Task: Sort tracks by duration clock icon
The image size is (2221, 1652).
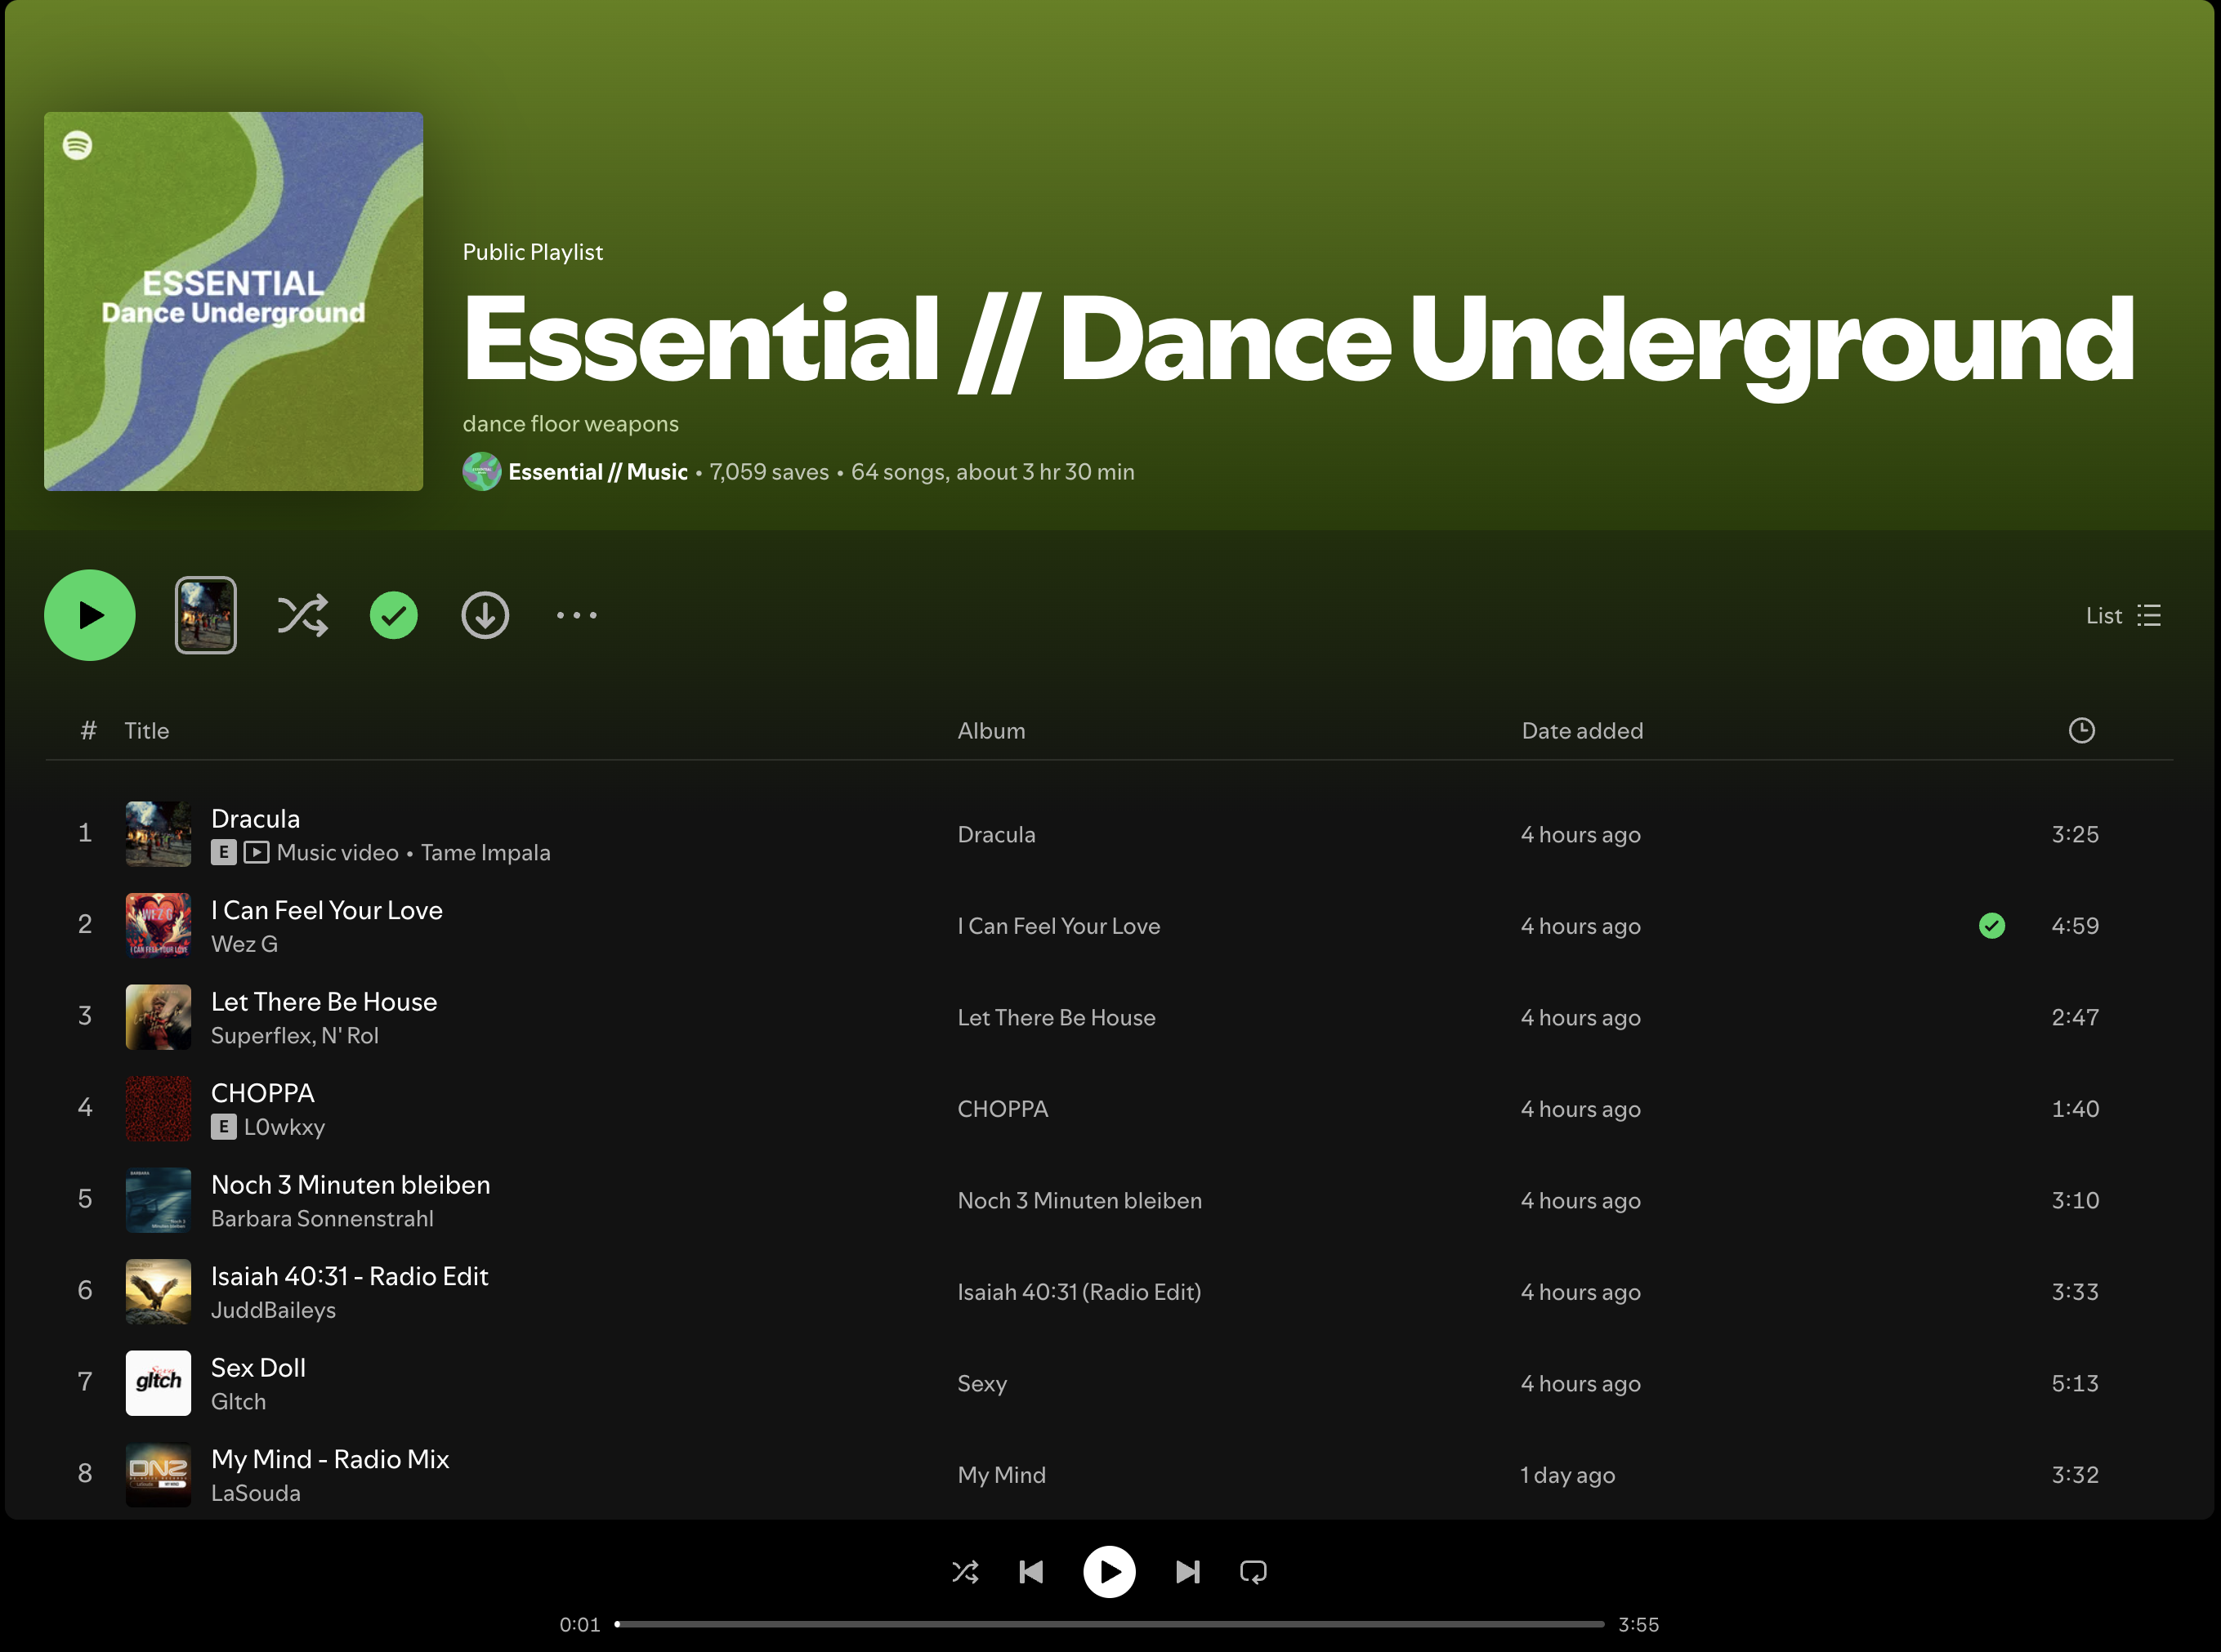Action: (x=2081, y=730)
